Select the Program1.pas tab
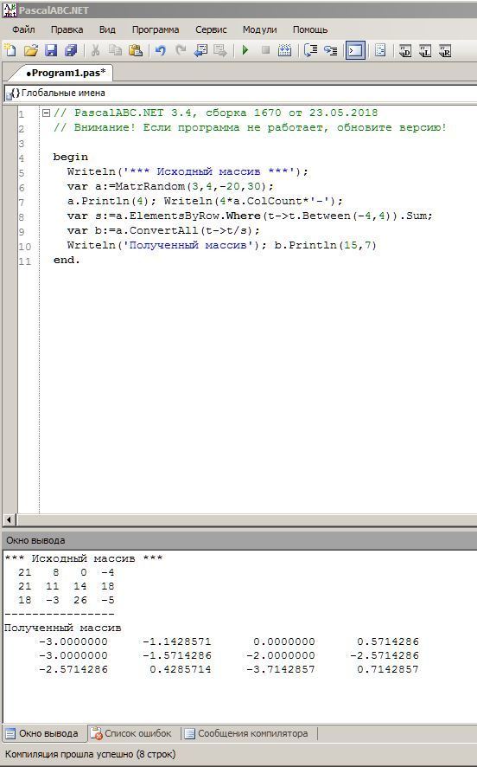 [x=66, y=73]
